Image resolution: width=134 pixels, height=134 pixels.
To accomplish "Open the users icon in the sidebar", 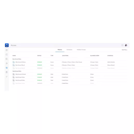I will pos(7,63).
